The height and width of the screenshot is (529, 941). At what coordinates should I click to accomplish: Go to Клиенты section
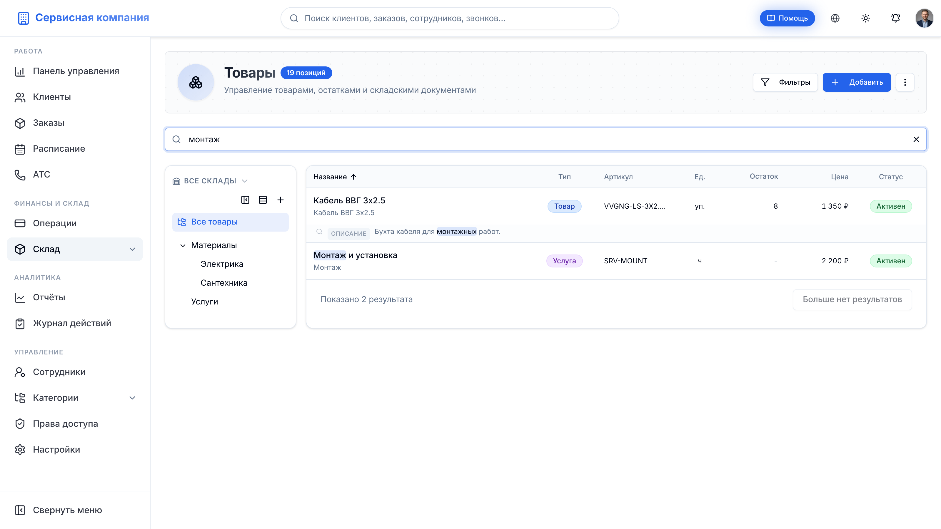(x=75, y=97)
